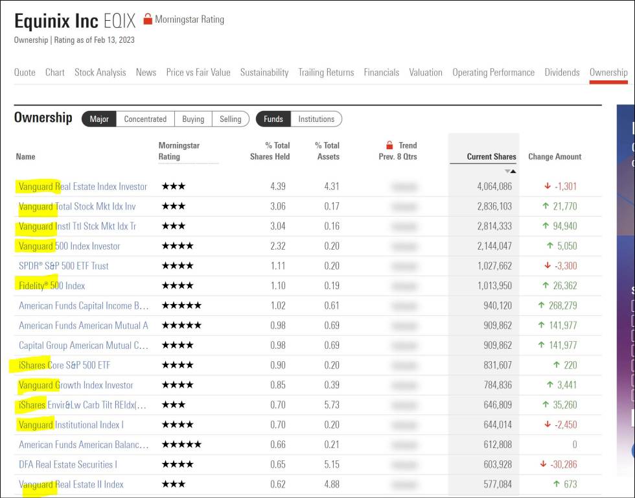Open iShares Core S&P 500 ETF
Screen dimensions: 635x498
point(64,366)
